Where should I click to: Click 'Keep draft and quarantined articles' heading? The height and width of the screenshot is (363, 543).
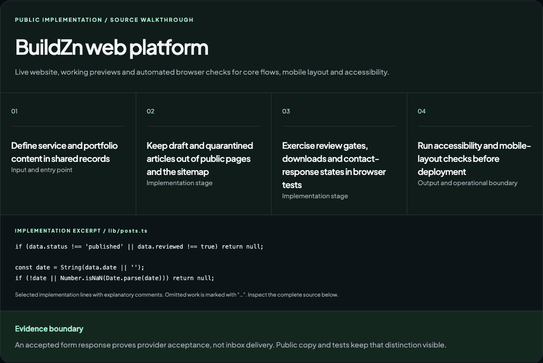point(200,158)
